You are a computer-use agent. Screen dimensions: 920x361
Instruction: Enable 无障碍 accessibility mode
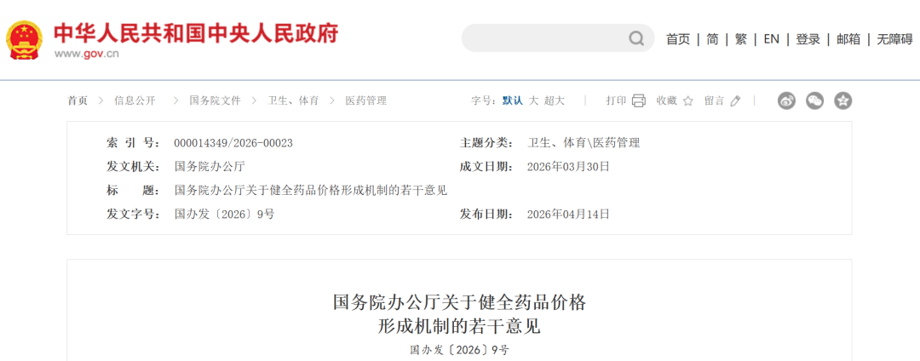click(x=894, y=39)
